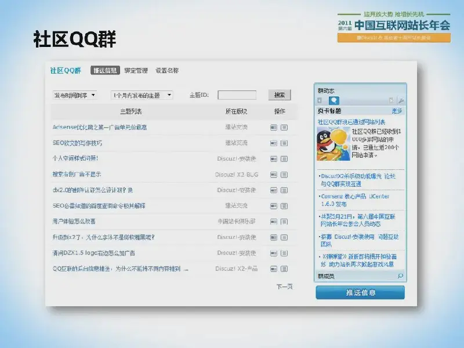Open topic 请问DZX1.5 logo右边怎么加广告
Viewport: 464px width, 348px height.
point(93,253)
